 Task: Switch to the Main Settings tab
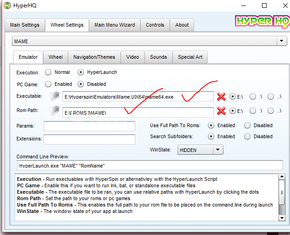25,25
